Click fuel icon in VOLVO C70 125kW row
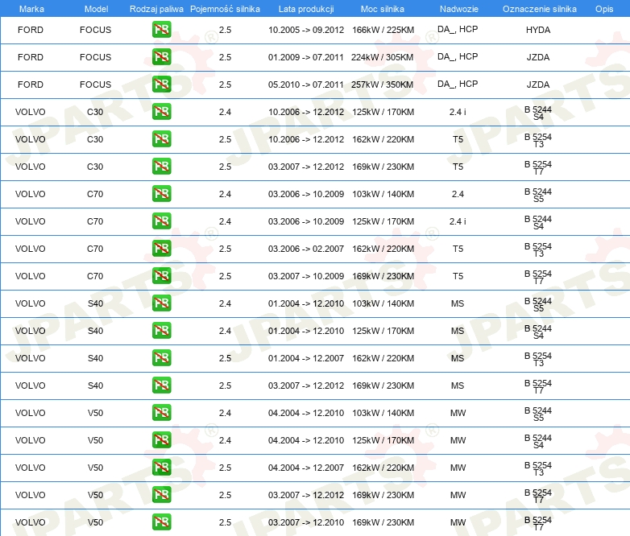The height and width of the screenshot is (536, 630). click(161, 221)
